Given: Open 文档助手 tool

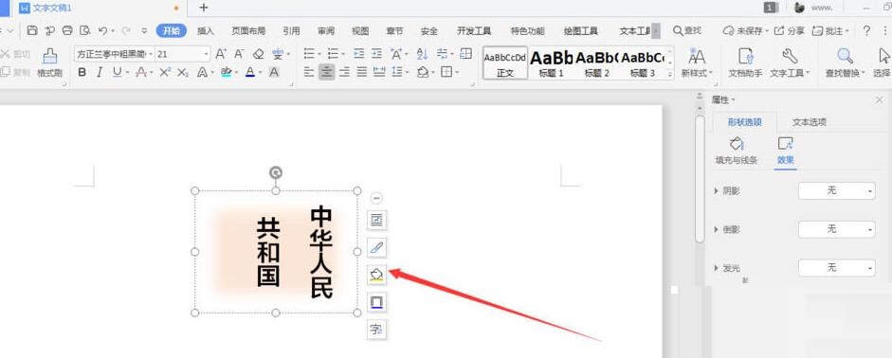Looking at the screenshot, I should tap(745, 63).
